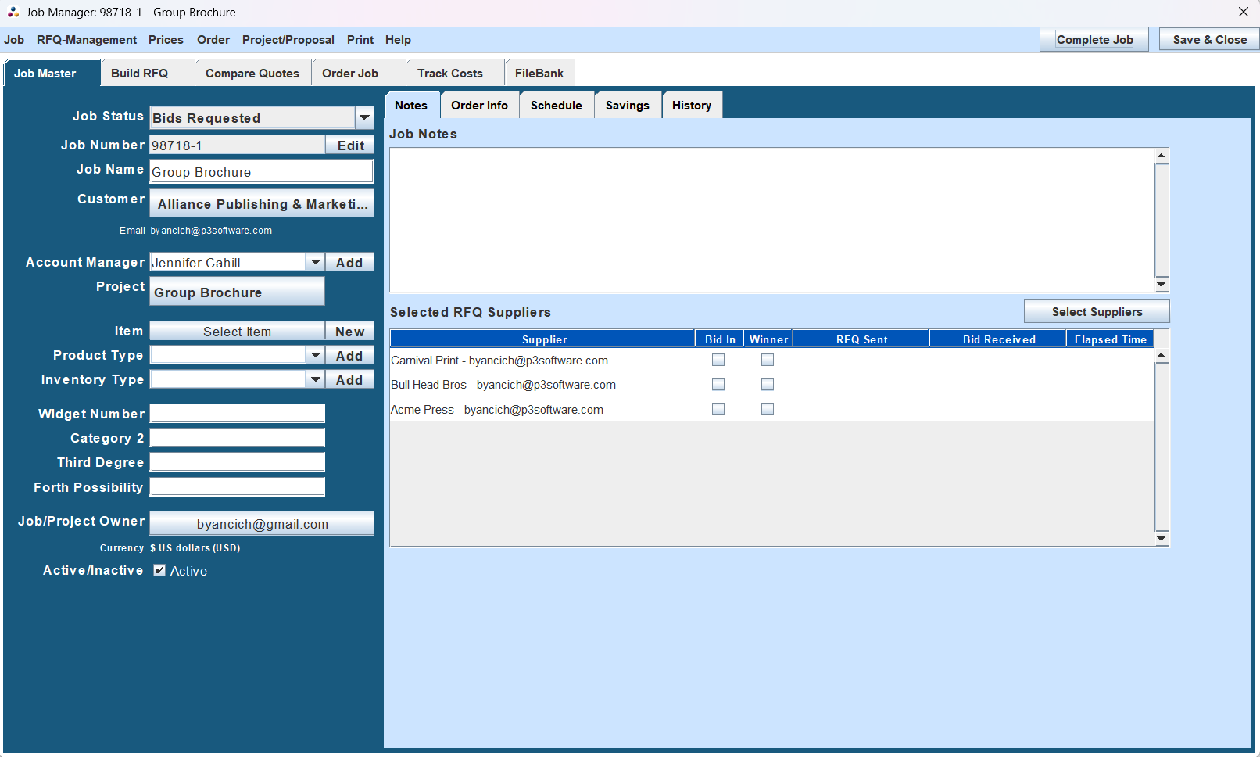Click the Save & Close button
Viewport: 1260px width, 757px height.
[x=1208, y=38]
